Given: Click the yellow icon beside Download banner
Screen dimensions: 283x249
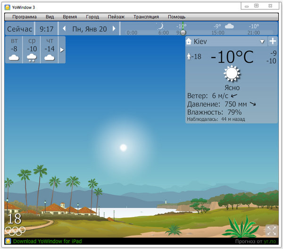Looking at the screenshot, I should [8, 241].
